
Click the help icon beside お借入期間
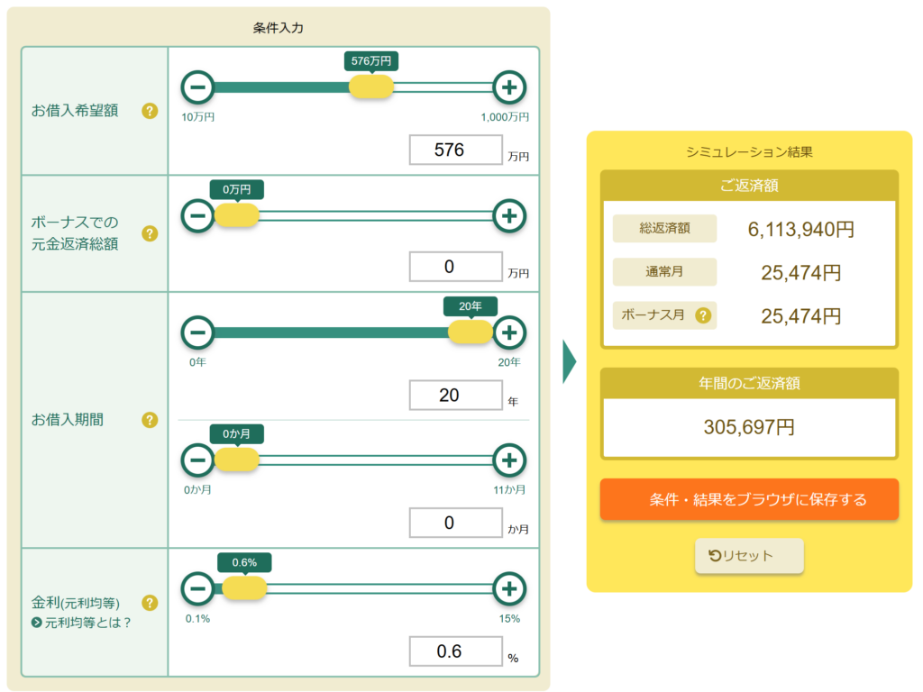point(150,420)
